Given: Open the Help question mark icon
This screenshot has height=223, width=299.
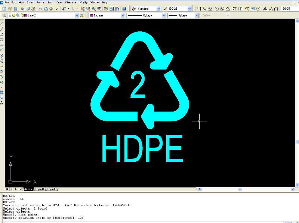Looking at the screenshot, I should pos(124,9).
